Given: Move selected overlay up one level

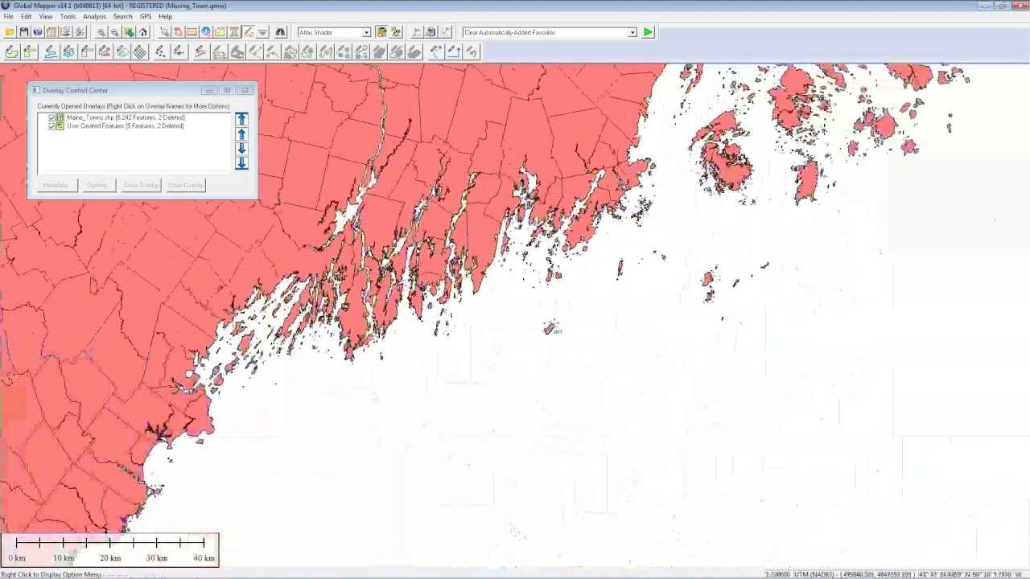Looking at the screenshot, I should pos(241,134).
